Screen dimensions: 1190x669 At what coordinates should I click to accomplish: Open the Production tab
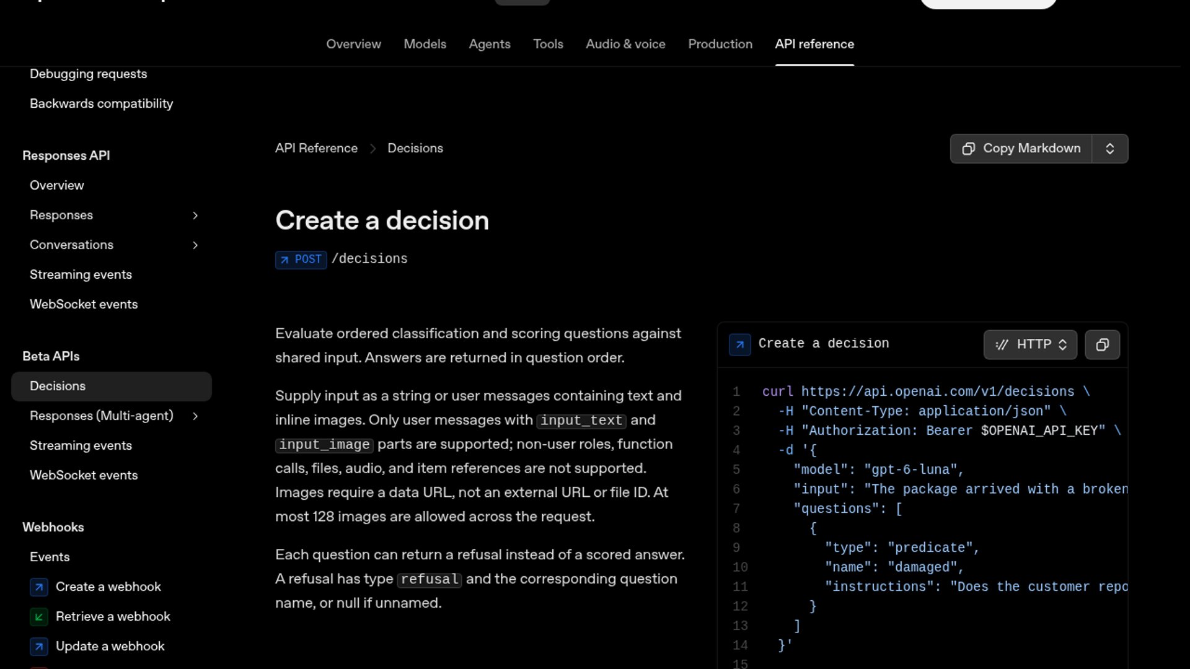point(720,44)
